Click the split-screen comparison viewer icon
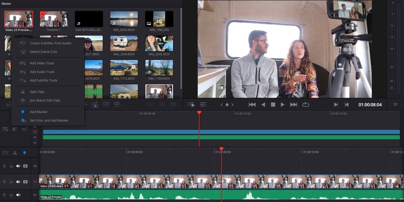Image resolution: width=404 pixels, height=202 pixels. pyautogui.click(x=117, y=104)
